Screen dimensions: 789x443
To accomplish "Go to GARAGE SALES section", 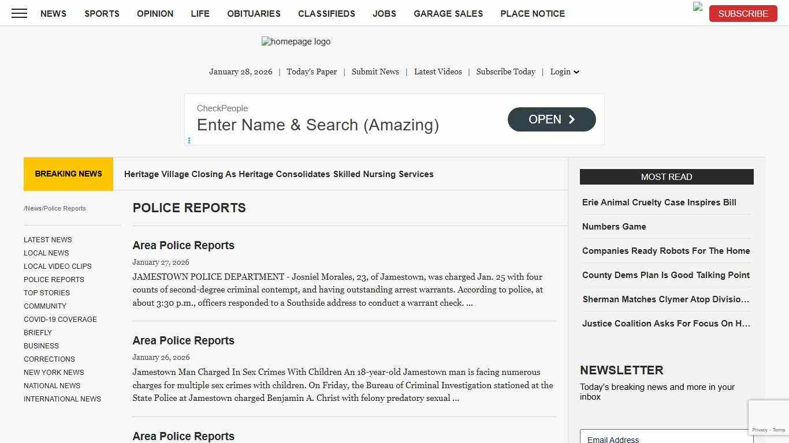I will 448,13.
